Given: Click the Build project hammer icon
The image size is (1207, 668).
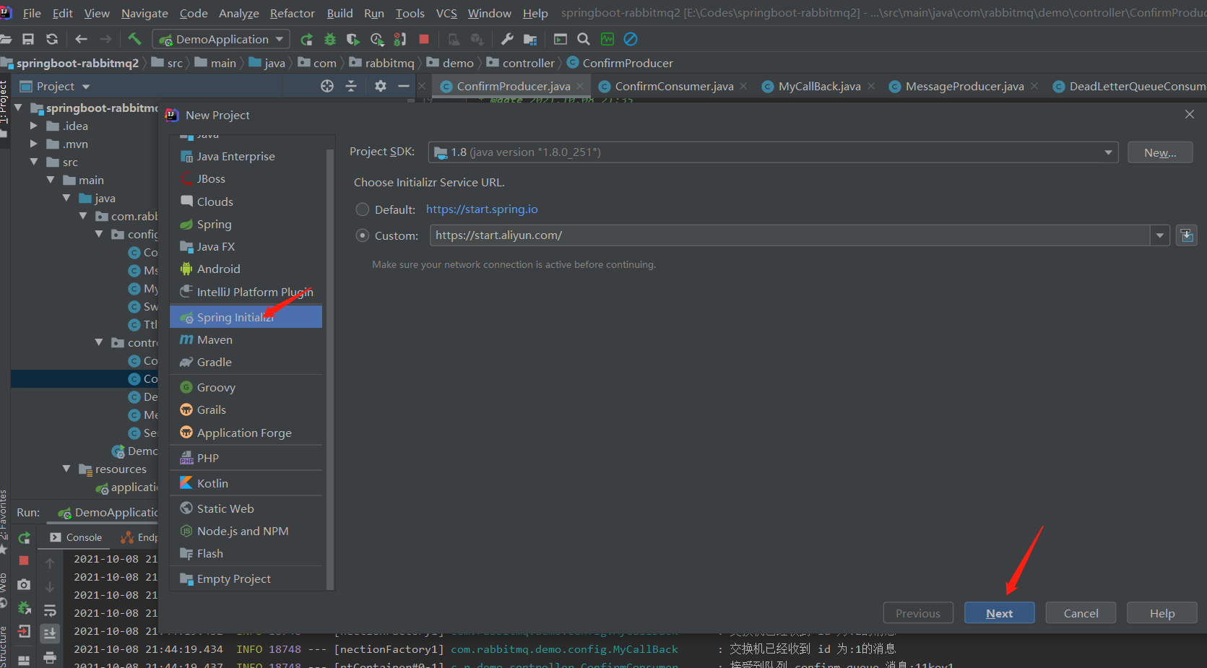Looking at the screenshot, I should (x=134, y=39).
